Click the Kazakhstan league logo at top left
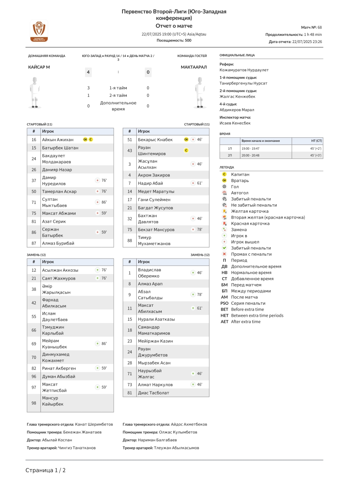This screenshot has width=337, height=478. click(39, 31)
